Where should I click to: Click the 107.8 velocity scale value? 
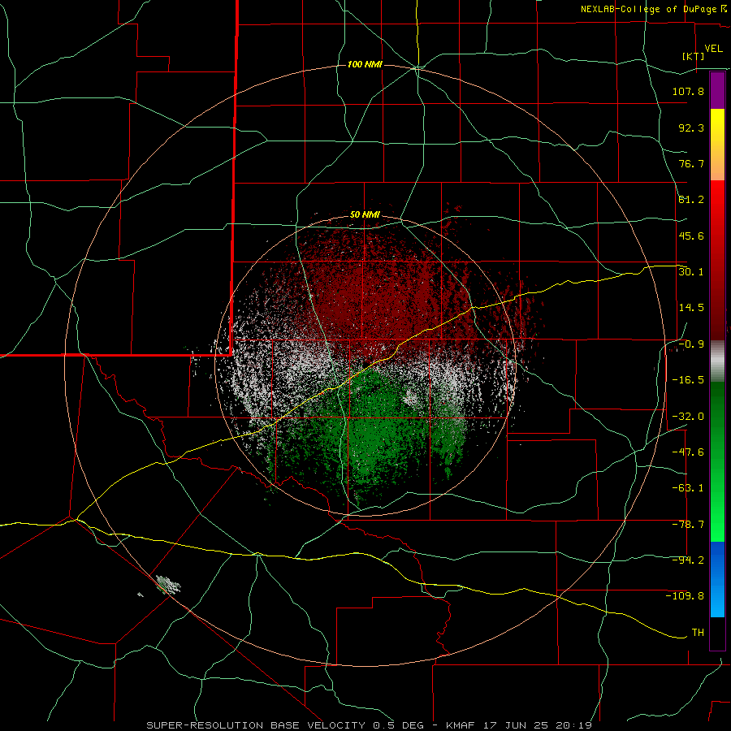coord(688,91)
